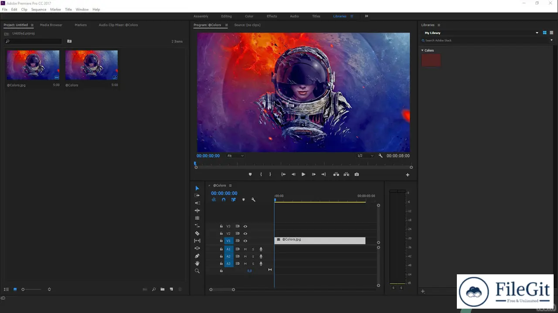Open the 1/2 playback resolution dropdown

[x=365, y=156]
